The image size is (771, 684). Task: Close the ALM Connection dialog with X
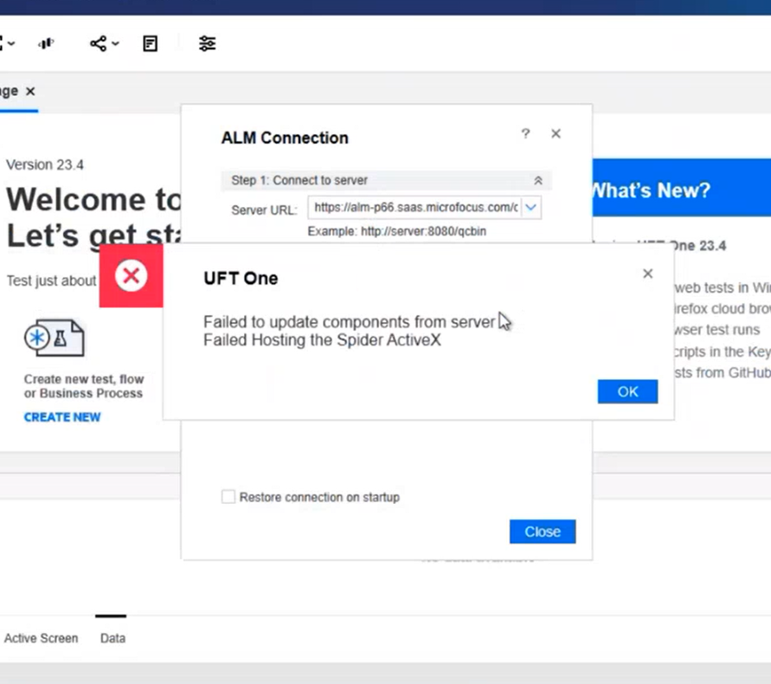pyautogui.click(x=556, y=133)
